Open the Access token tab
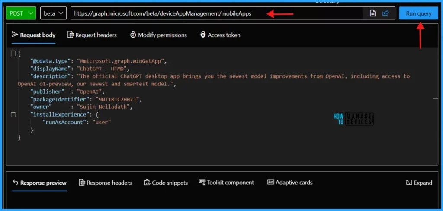Viewport: 443px width, 211px height. (x=220, y=35)
